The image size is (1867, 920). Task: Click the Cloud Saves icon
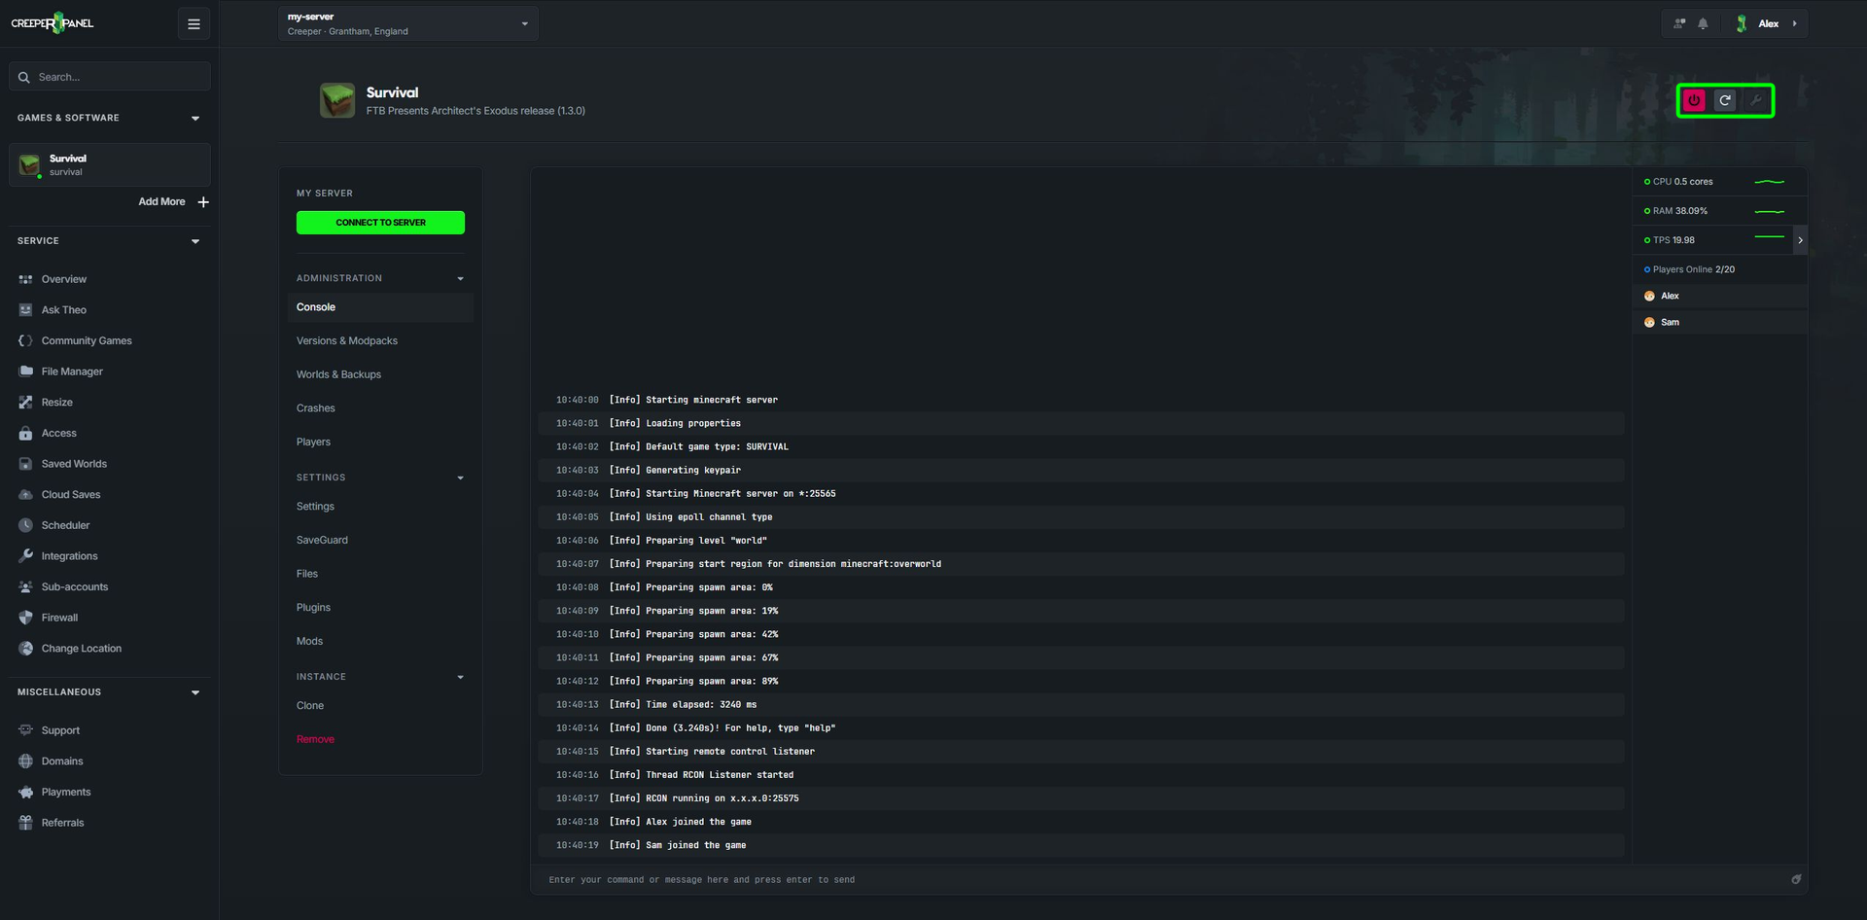[26, 494]
